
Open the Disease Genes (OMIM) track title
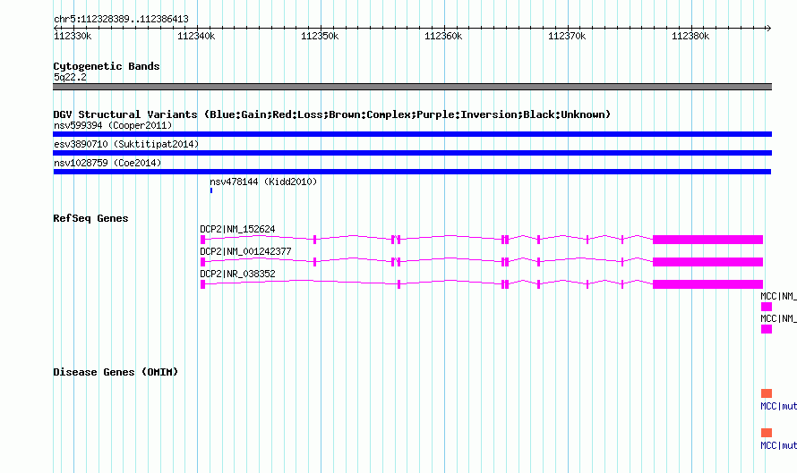point(116,372)
